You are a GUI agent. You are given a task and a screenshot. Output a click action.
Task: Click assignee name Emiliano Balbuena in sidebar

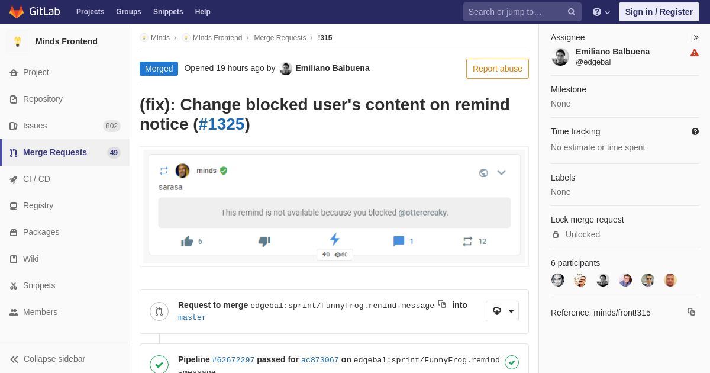(x=612, y=52)
